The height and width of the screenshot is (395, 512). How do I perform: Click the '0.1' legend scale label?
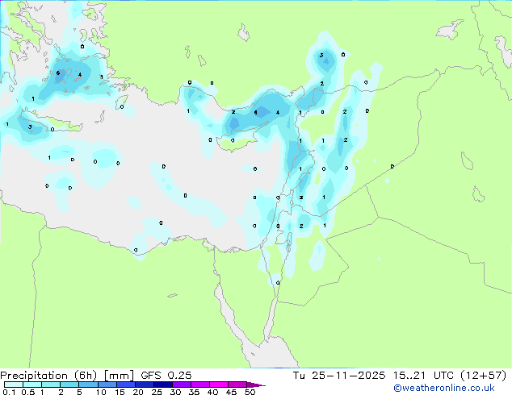pyautogui.click(x=9, y=392)
